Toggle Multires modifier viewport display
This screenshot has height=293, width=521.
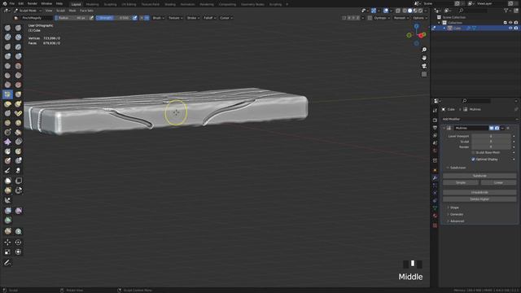click(x=492, y=129)
